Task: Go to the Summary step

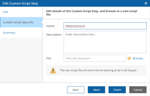Action: tap(9, 33)
